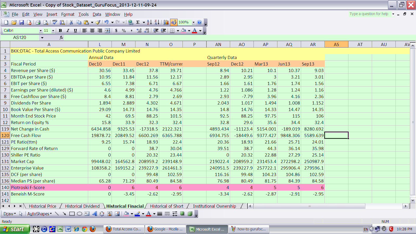The height and width of the screenshot is (234, 416).
Task: Toggle Align Right
Action: 100,31
